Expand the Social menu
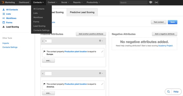Viewport: 183px width, 96px height. coord(65,2)
